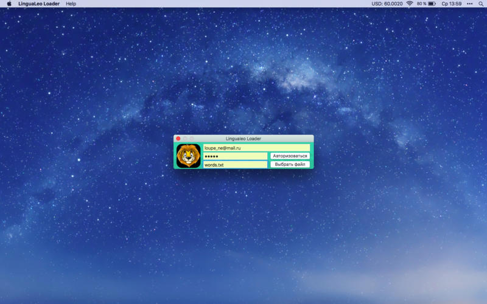Image resolution: width=487 pixels, height=304 pixels.
Task: Open the Wi-Fi status menu
Action: [410, 4]
